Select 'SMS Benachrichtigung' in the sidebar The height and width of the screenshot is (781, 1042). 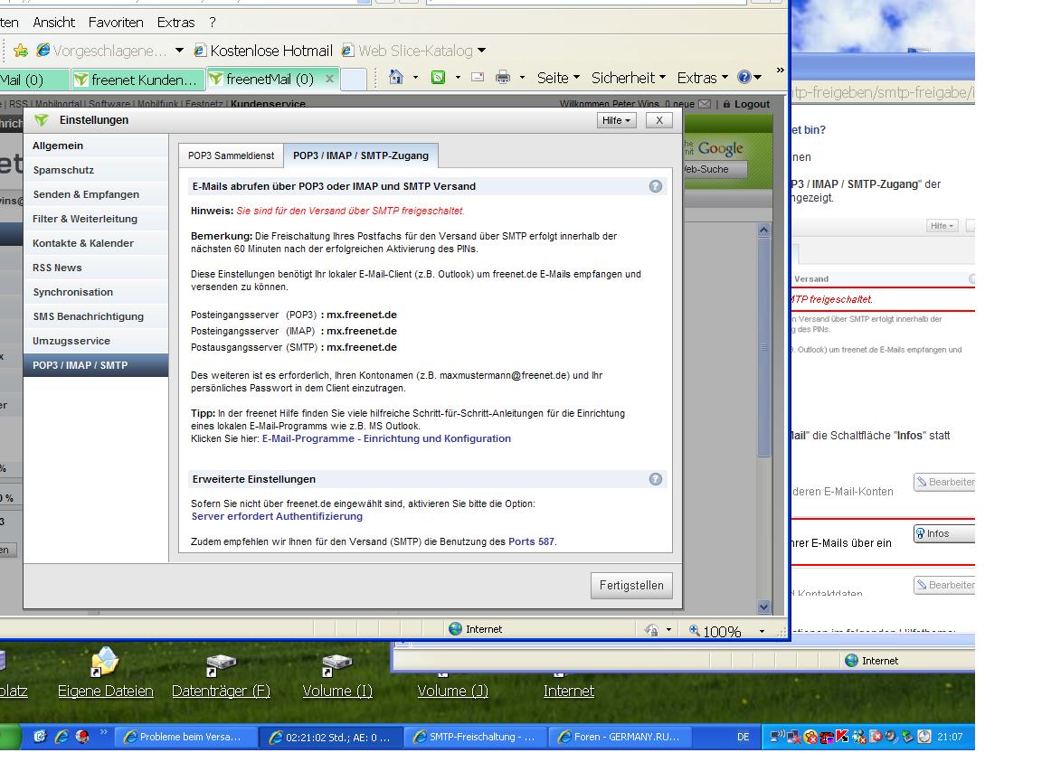coord(96,316)
